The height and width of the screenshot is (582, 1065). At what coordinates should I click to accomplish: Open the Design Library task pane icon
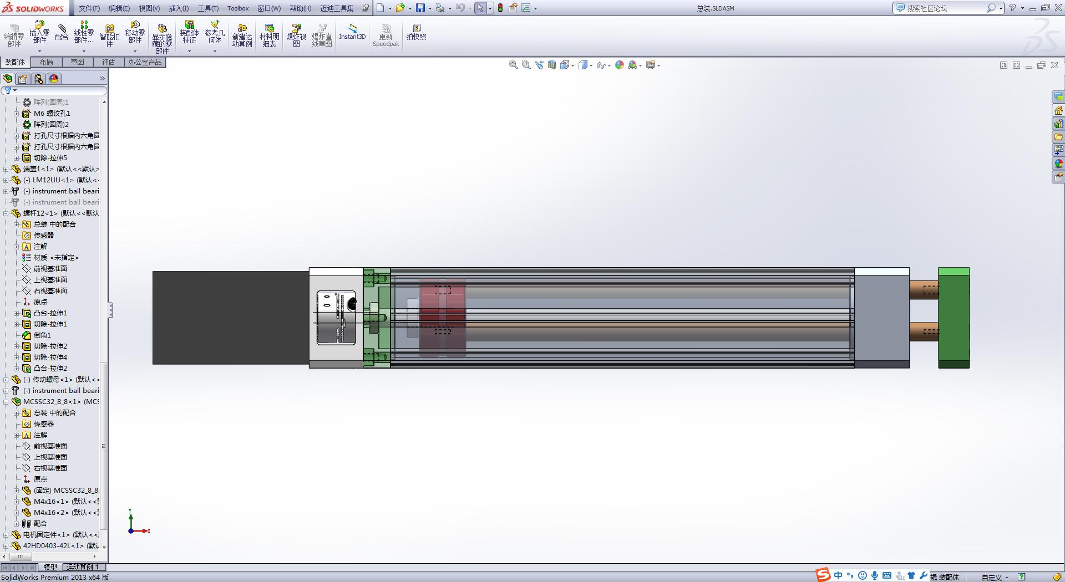click(x=1058, y=124)
